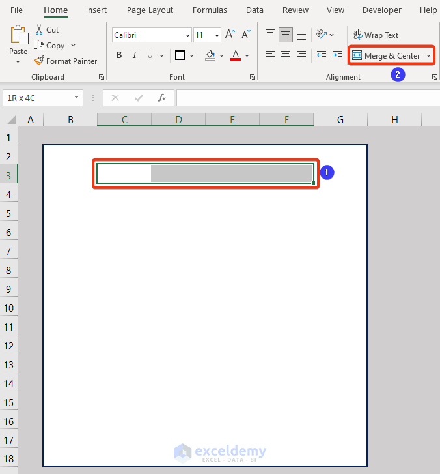Expand the Paste options arrow

[18, 62]
